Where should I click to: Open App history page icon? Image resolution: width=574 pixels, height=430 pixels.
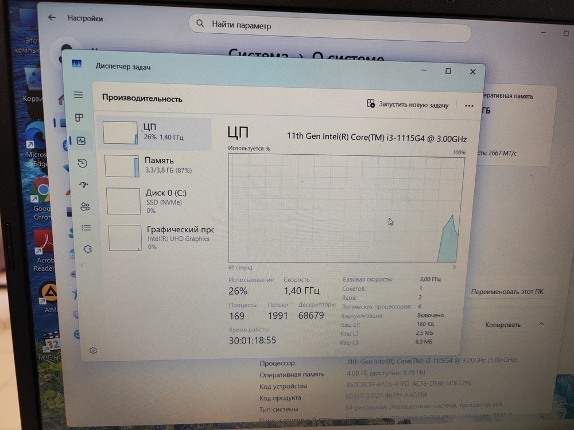coord(82,163)
